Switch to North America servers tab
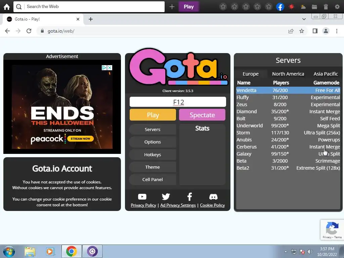344x258 pixels. 288,74
